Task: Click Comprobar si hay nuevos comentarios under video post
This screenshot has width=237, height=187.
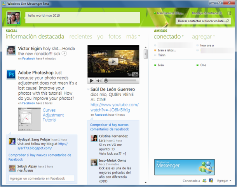Action: tap(110, 127)
